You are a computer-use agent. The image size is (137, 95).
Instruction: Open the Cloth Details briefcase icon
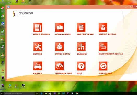pyautogui.click(x=60, y=27)
